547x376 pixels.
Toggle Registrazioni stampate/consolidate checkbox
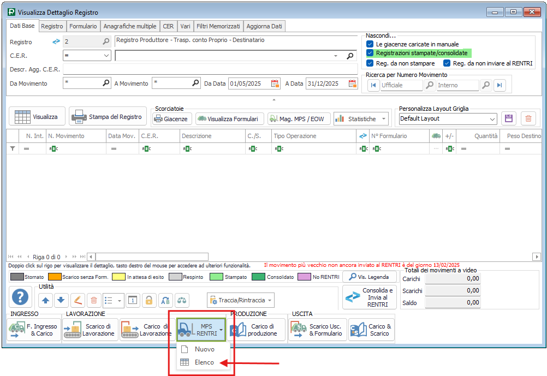(x=370, y=53)
